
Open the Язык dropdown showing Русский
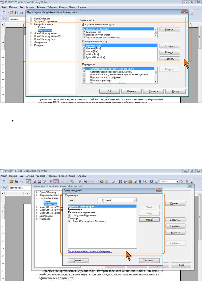[x=135, y=200]
